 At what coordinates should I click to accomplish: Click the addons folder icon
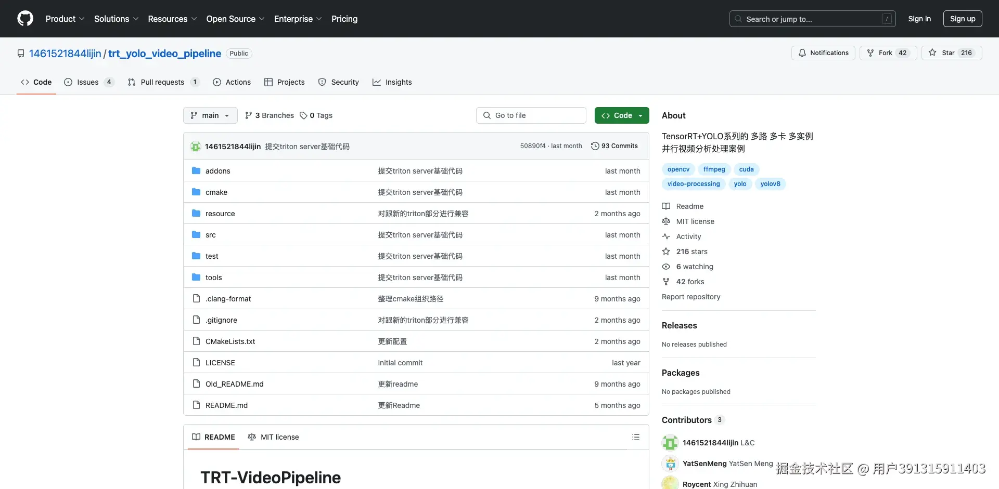196,170
